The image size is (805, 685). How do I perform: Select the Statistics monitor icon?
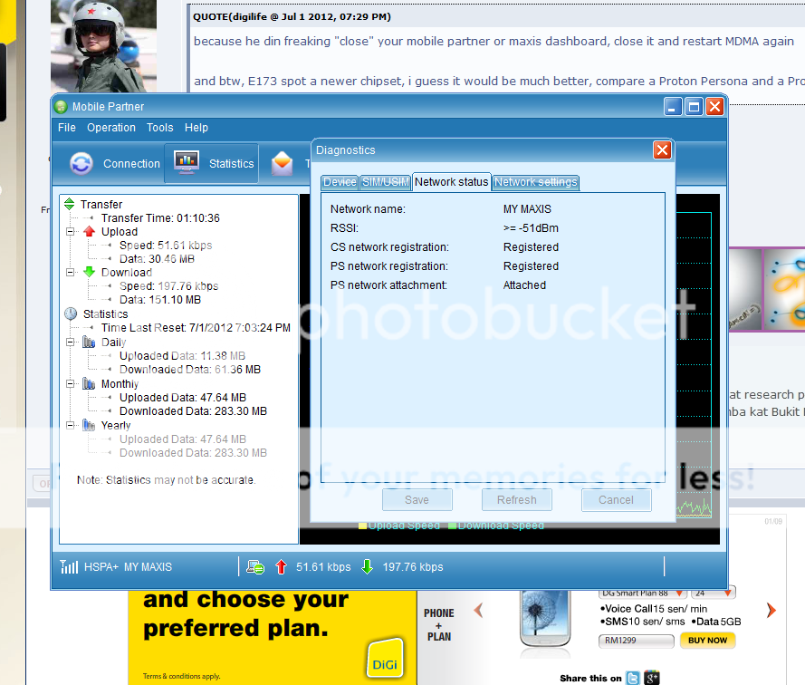tap(187, 163)
